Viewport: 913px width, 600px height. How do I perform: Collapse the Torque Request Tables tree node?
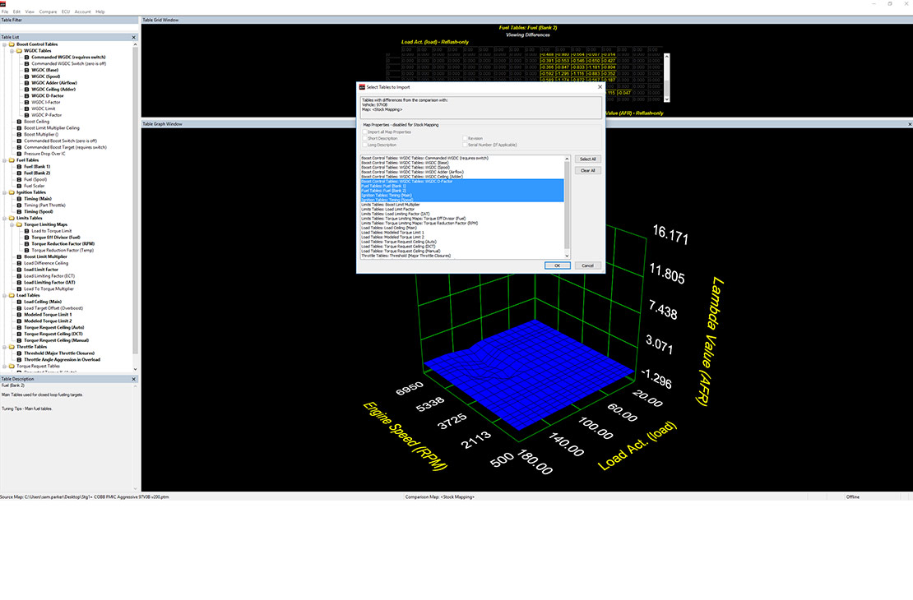tap(5, 366)
